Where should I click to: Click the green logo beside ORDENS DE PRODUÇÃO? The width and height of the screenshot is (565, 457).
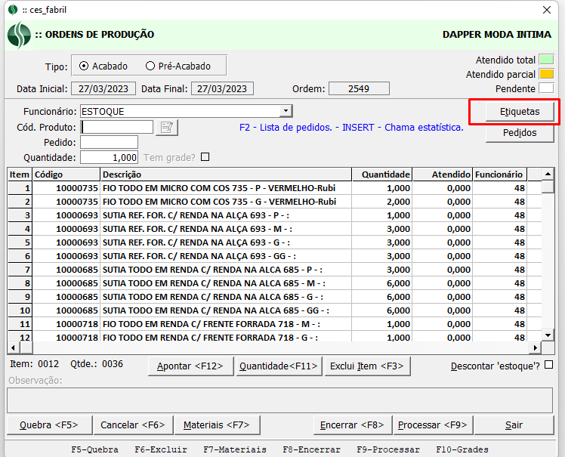click(x=19, y=35)
